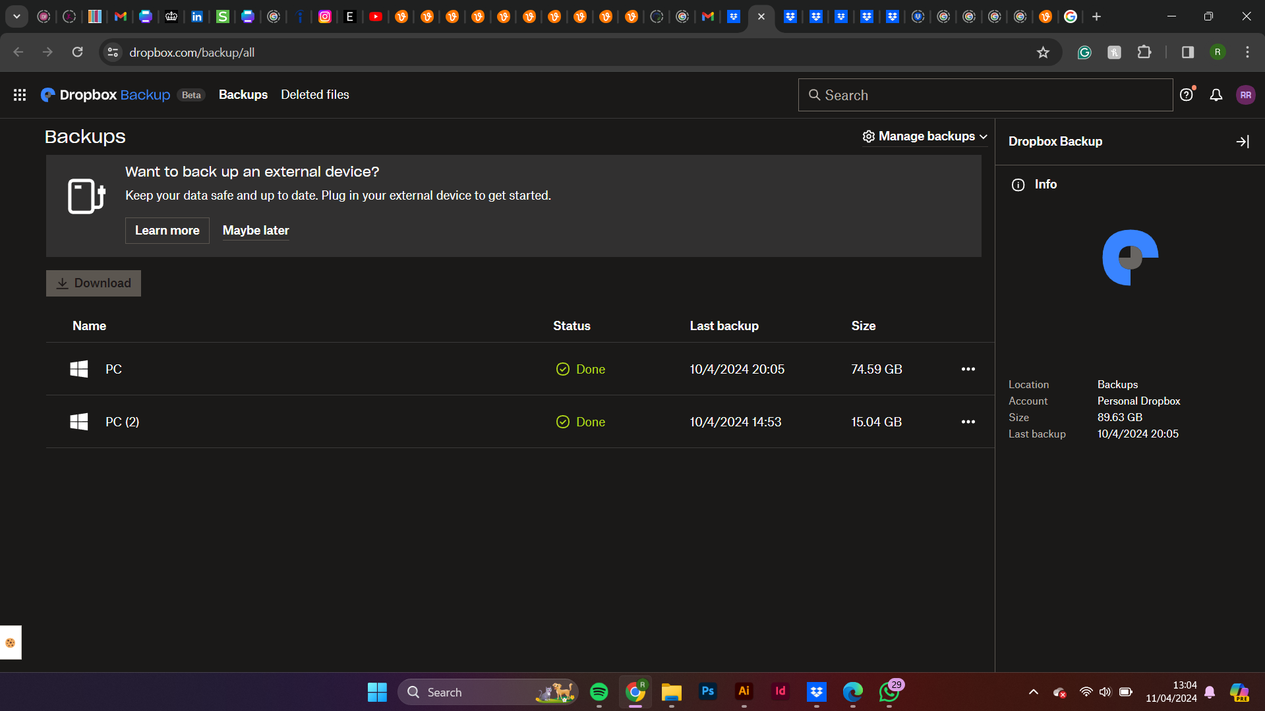Expand the Manage backups dropdown
Image resolution: width=1265 pixels, height=711 pixels.
click(925, 136)
